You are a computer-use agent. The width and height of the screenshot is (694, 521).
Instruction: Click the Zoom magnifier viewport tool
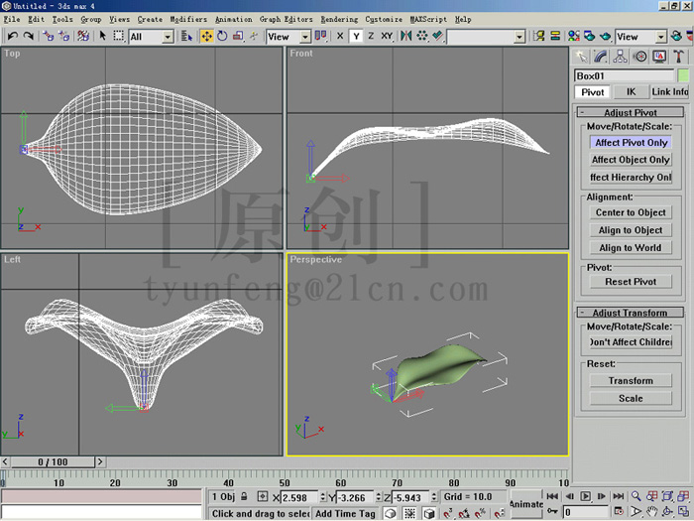coord(636,496)
